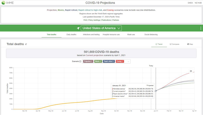Remove the Projection scenario tag
The image size is (203, 115).
point(92,61)
